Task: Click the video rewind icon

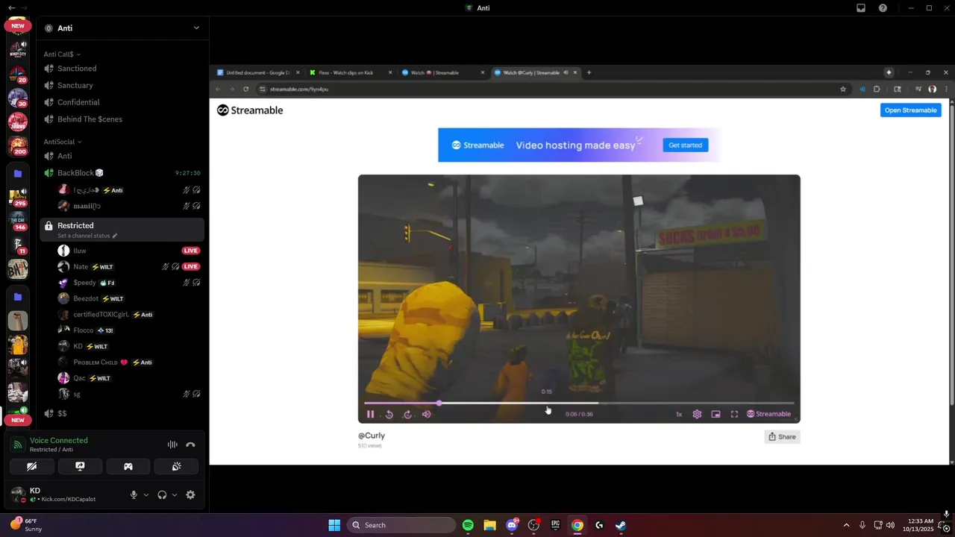Action: coord(389,414)
